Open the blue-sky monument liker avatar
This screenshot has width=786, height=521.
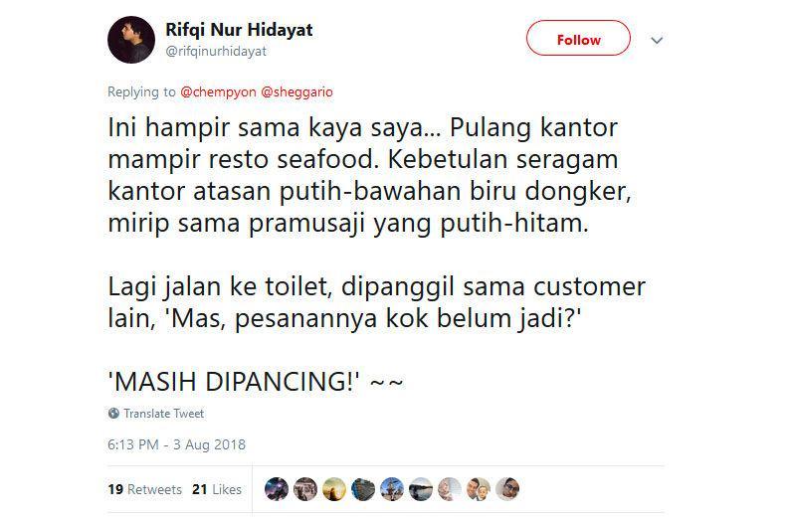(392, 489)
